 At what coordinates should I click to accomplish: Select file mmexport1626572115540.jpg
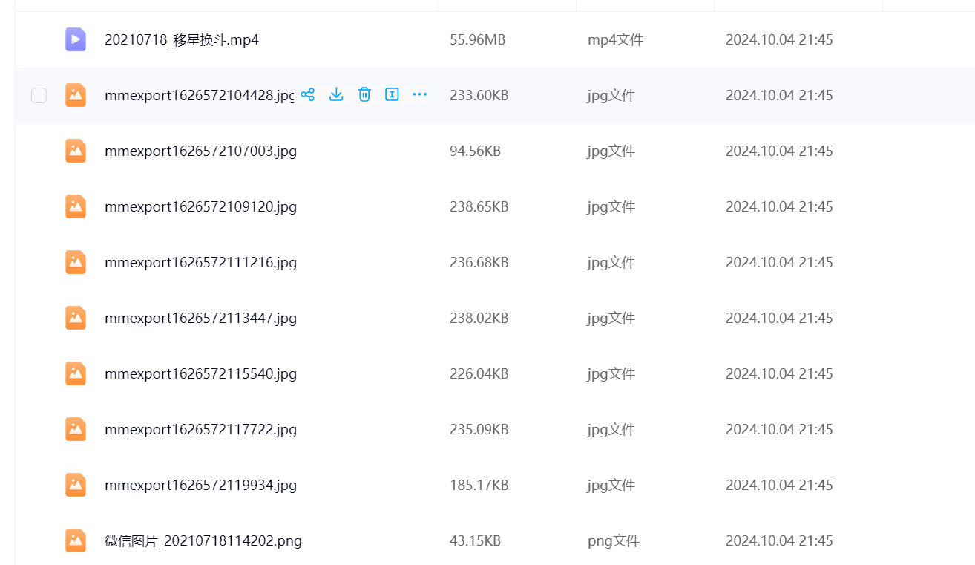200,373
